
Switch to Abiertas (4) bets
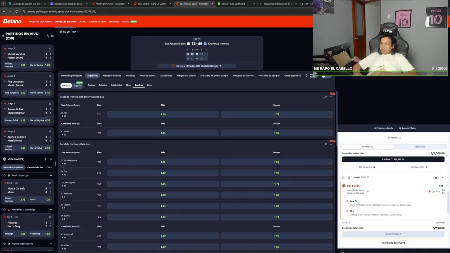[367, 147]
